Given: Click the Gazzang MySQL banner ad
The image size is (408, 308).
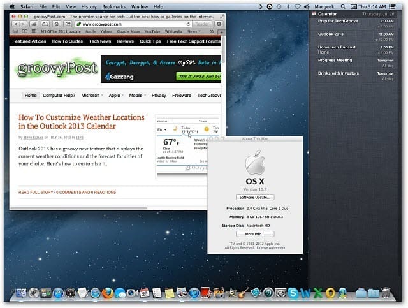Looking at the screenshot, I should pos(161,69).
